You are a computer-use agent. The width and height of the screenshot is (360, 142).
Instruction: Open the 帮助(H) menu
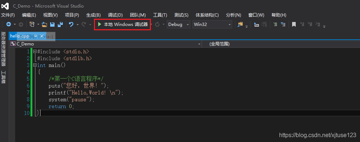point(279,15)
